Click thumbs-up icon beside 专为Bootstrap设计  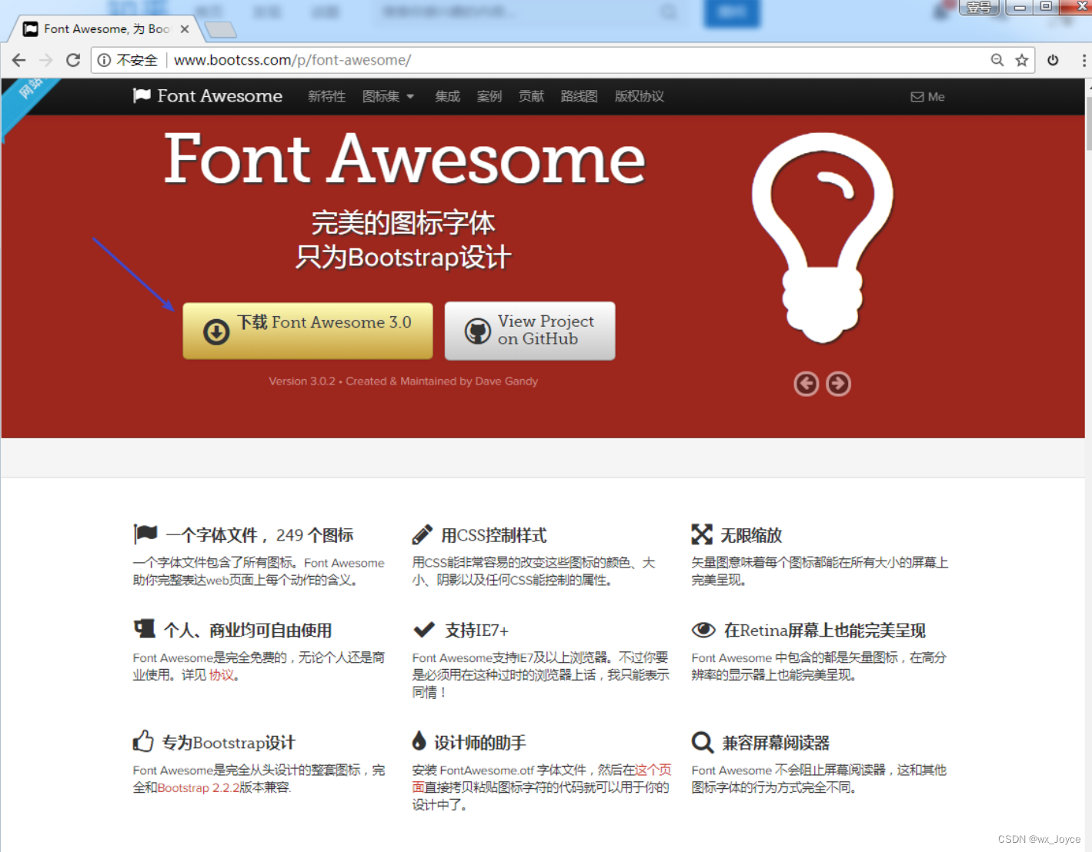(x=143, y=741)
